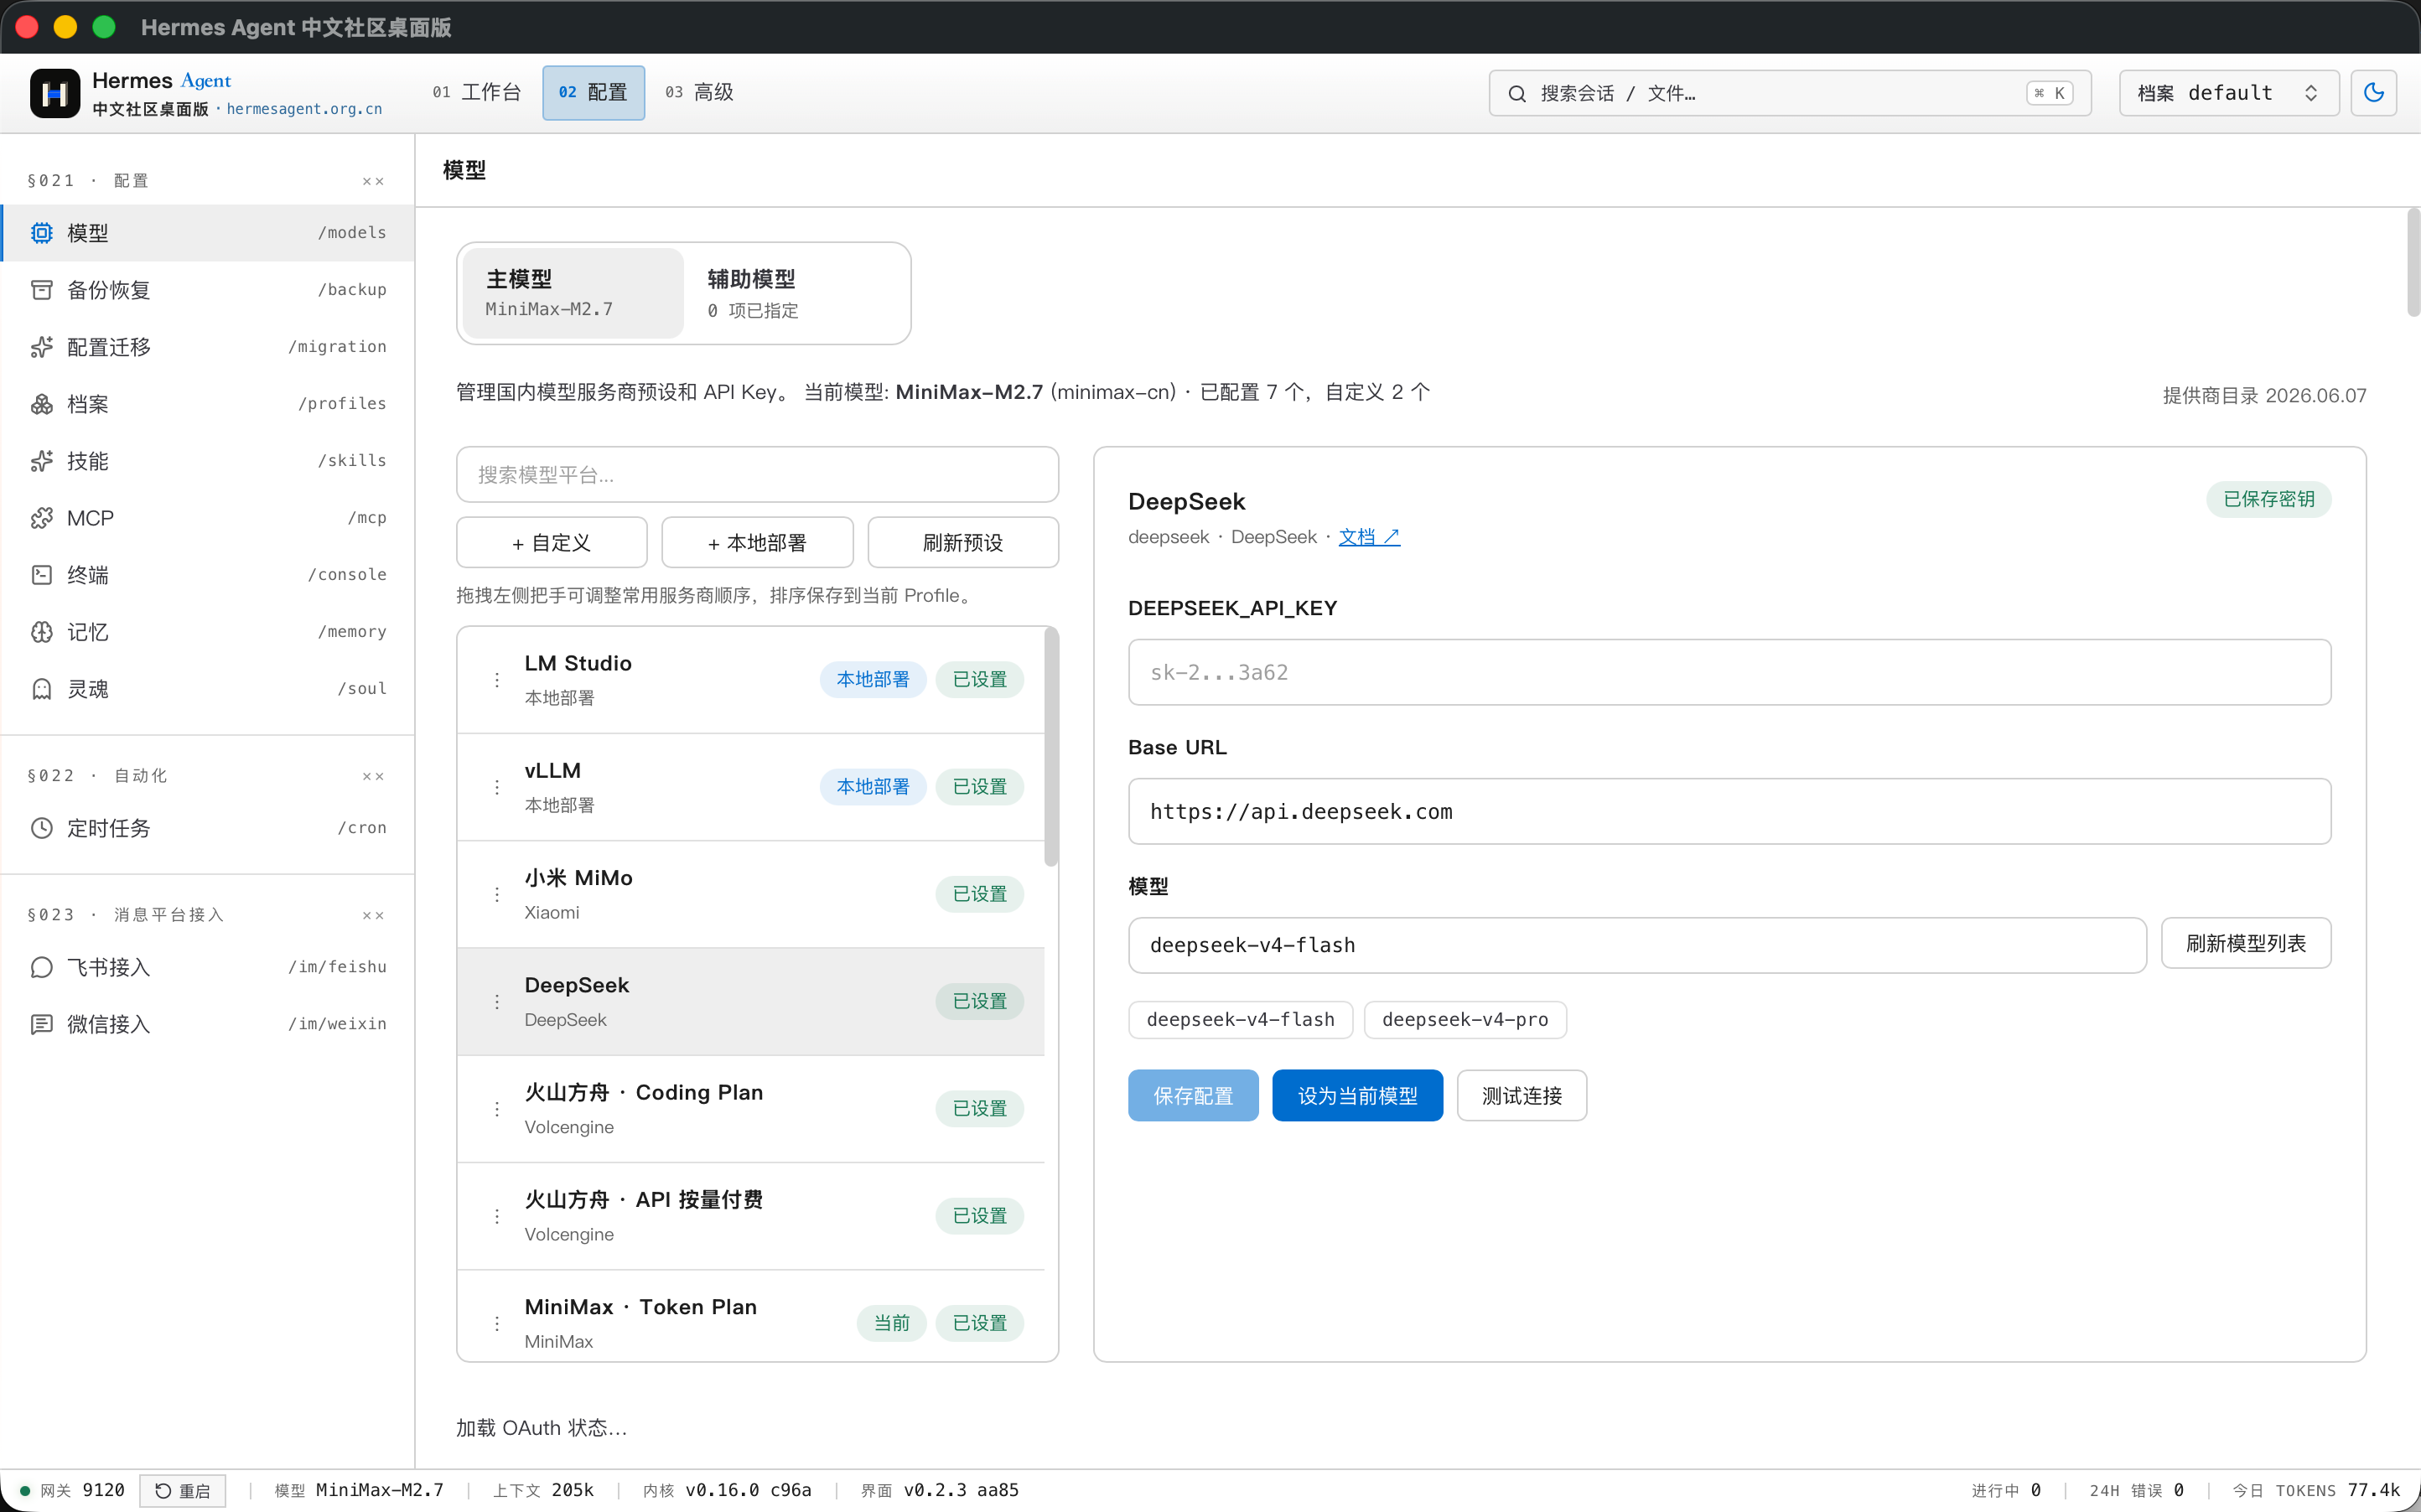Click drag handle of DeepSeek row
This screenshot has height=1512, width=2421.
(497, 1002)
